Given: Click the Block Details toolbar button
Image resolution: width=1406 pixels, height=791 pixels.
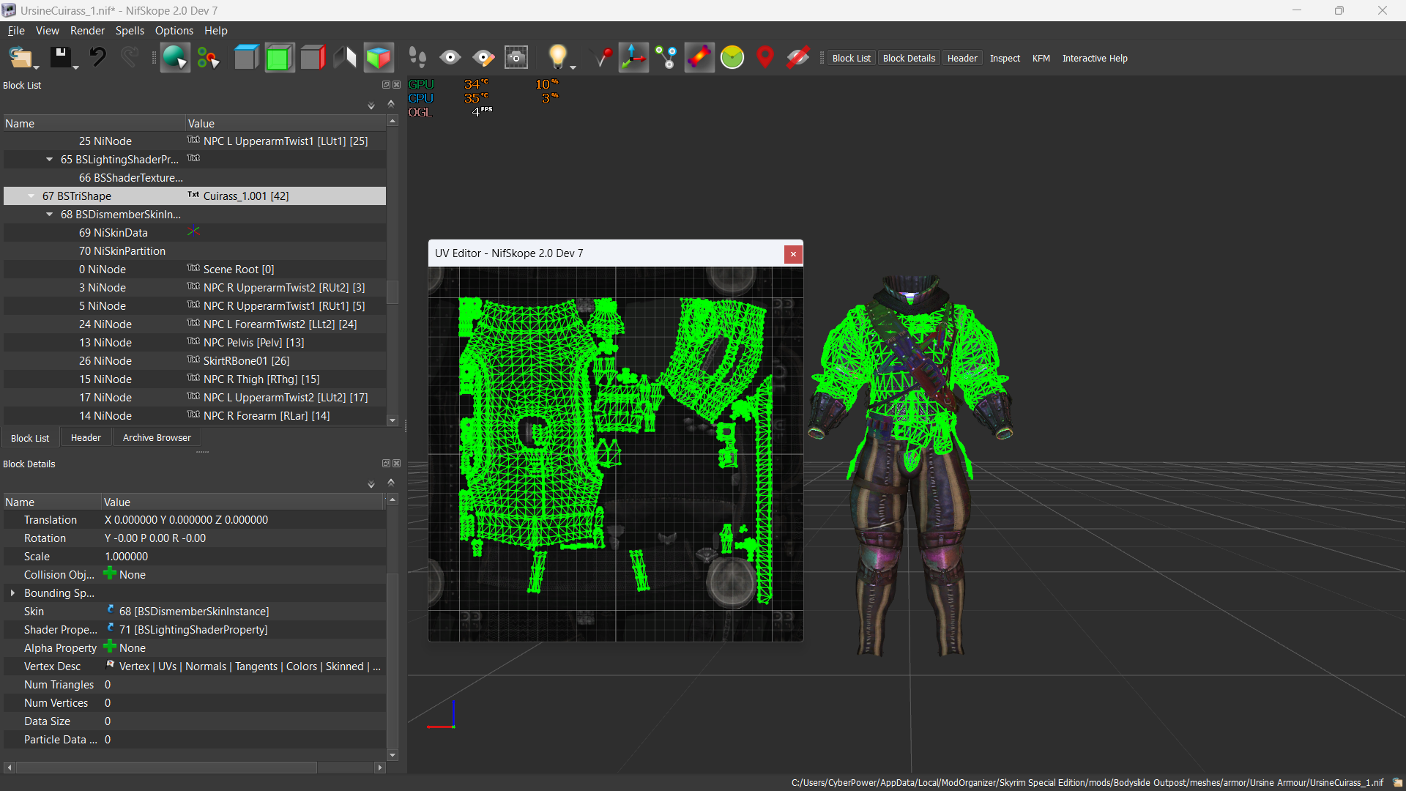Looking at the screenshot, I should [x=908, y=59].
